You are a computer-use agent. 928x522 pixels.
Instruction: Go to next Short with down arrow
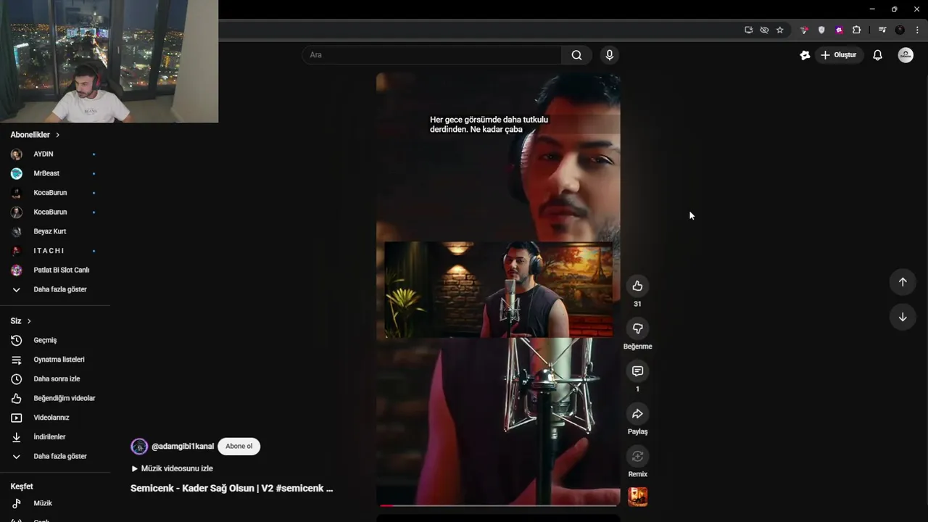tap(903, 317)
